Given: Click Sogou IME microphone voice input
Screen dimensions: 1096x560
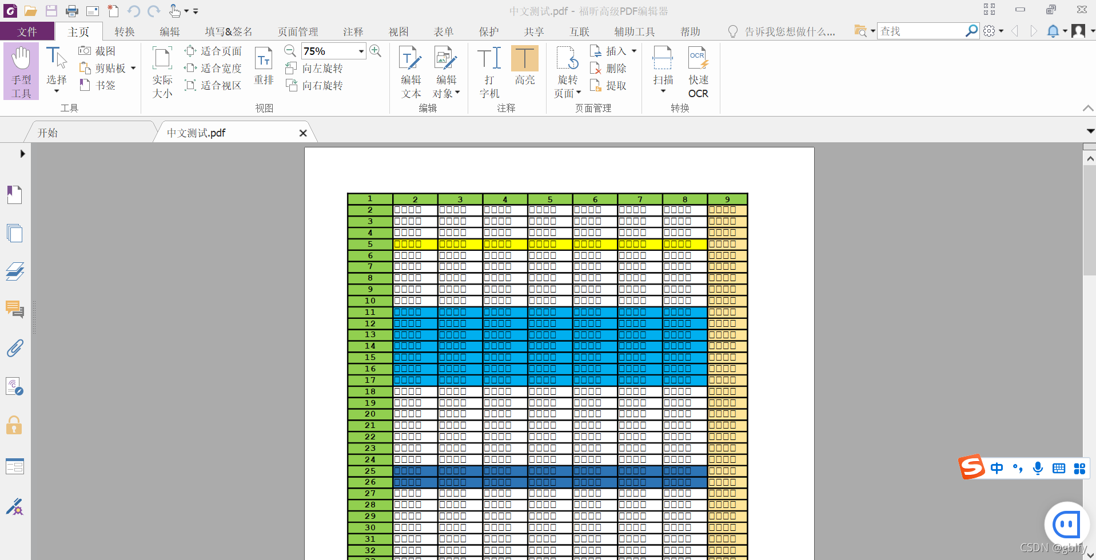Looking at the screenshot, I should pyautogui.click(x=1038, y=468).
